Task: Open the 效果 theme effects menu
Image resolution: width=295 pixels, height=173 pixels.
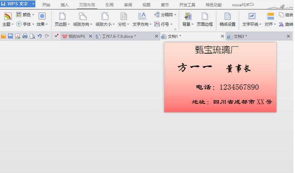Action: coord(42,19)
